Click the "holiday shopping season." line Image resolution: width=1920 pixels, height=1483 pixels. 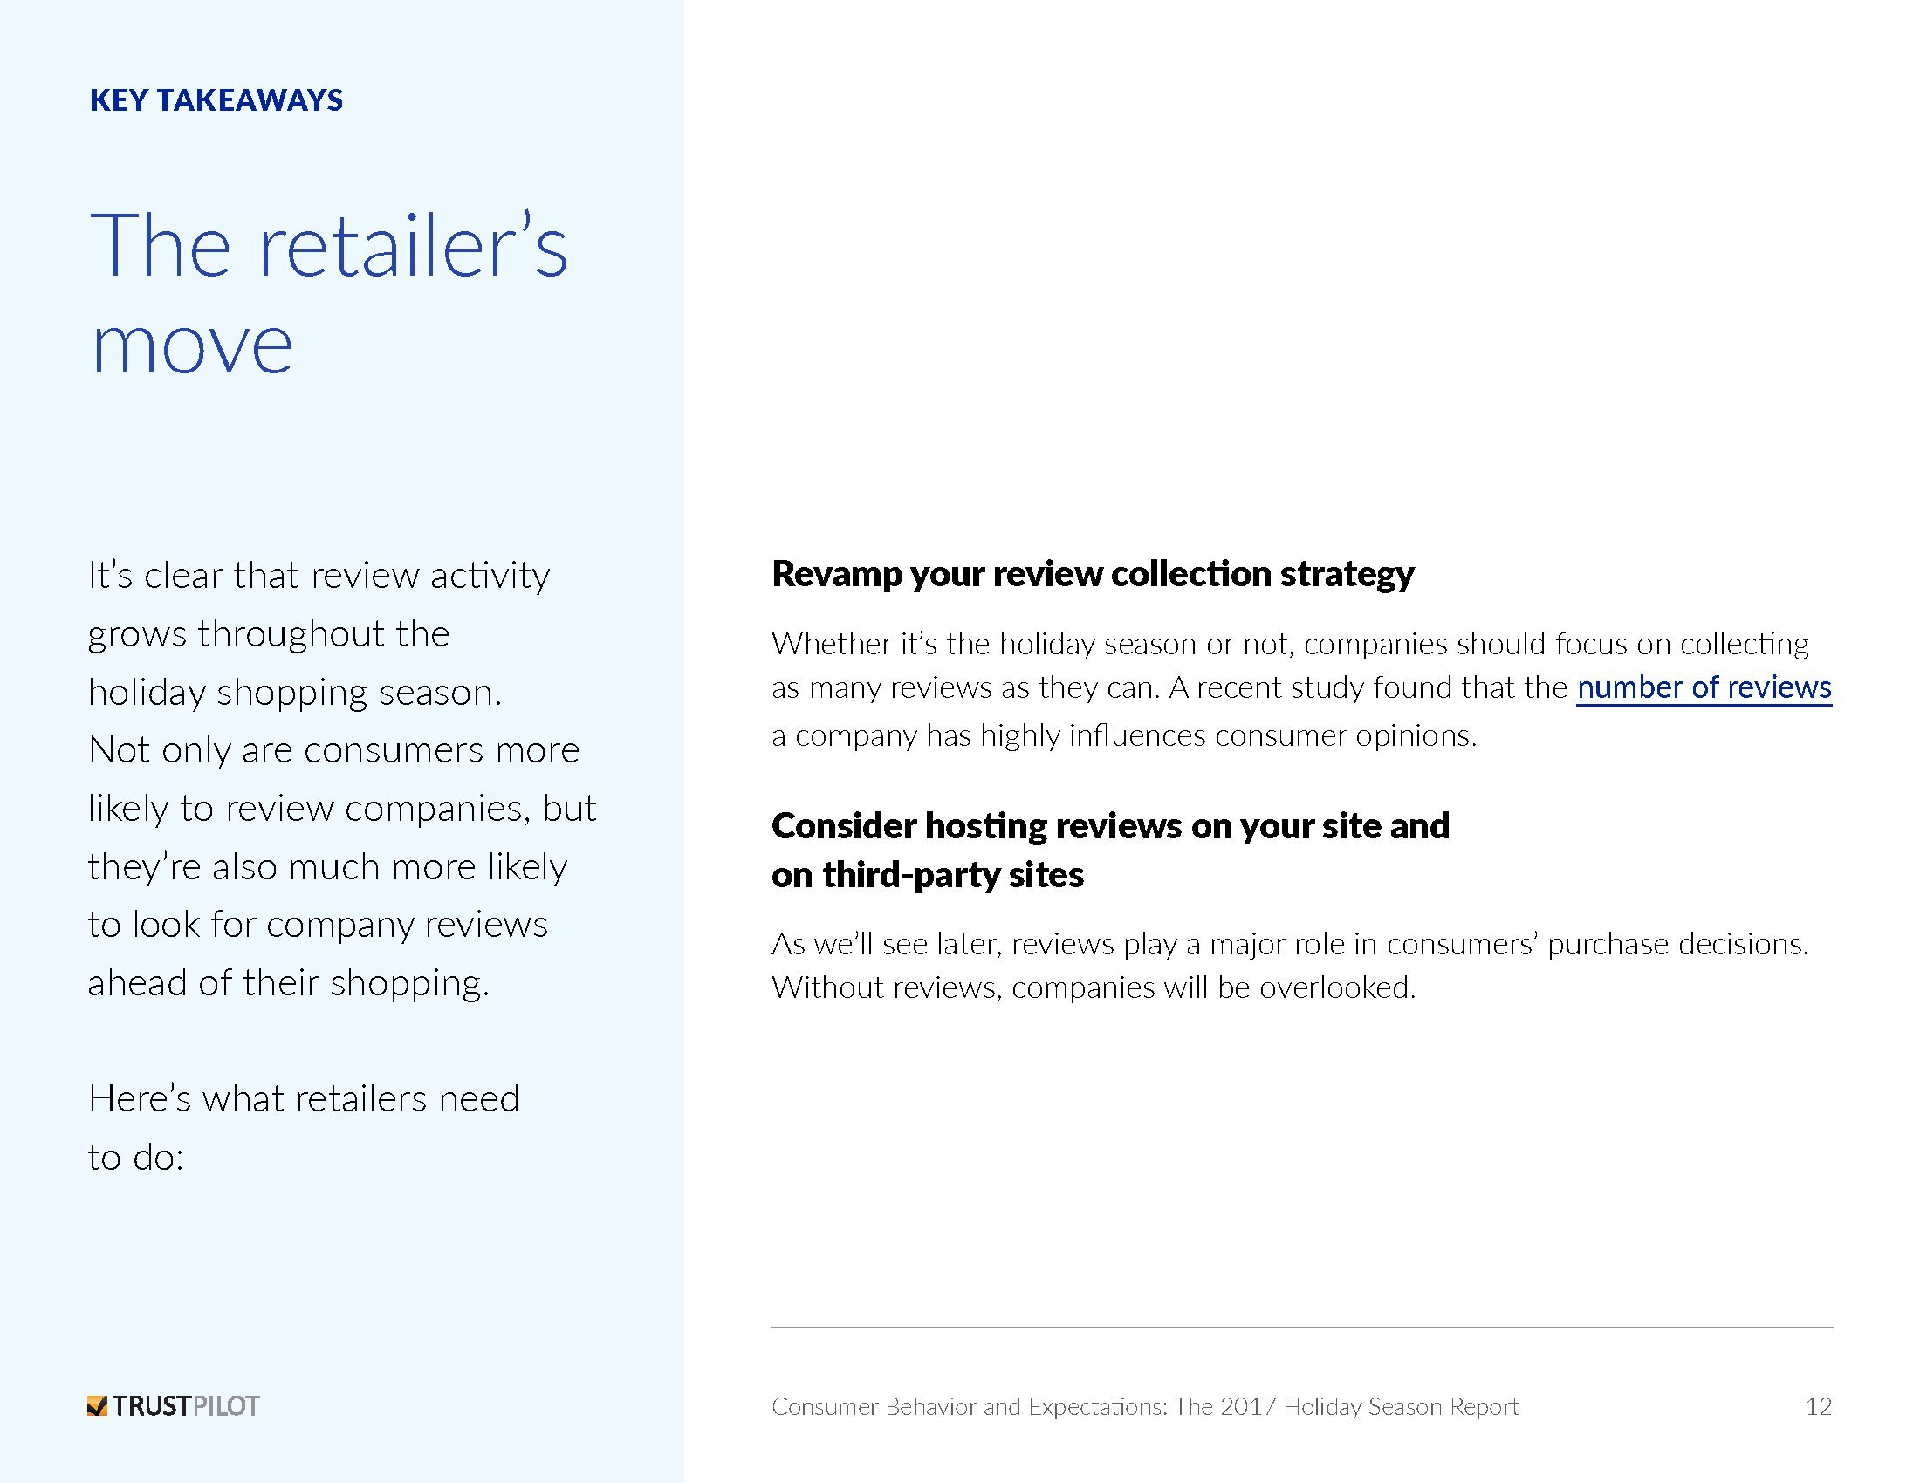(x=295, y=693)
